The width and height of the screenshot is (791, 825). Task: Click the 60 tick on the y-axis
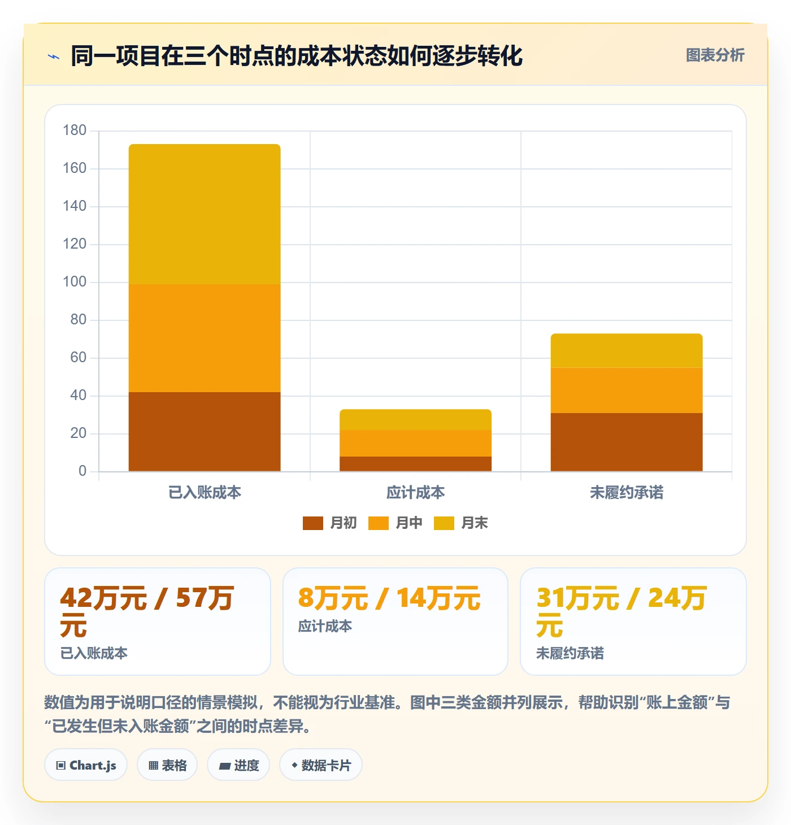point(78,358)
